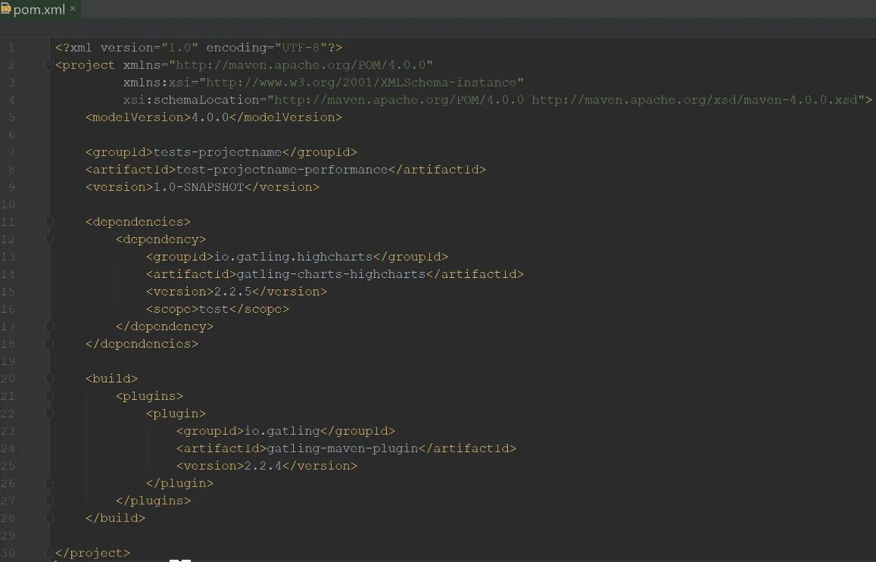Click tests-projectname groupId value
Image resolution: width=876 pixels, height=562 pixels.
click(217, 152)
